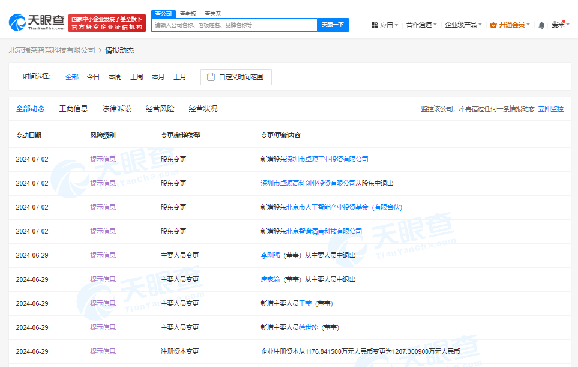Switch to the 查老板 search tab
Screen dimensions: 578x367
188,13
